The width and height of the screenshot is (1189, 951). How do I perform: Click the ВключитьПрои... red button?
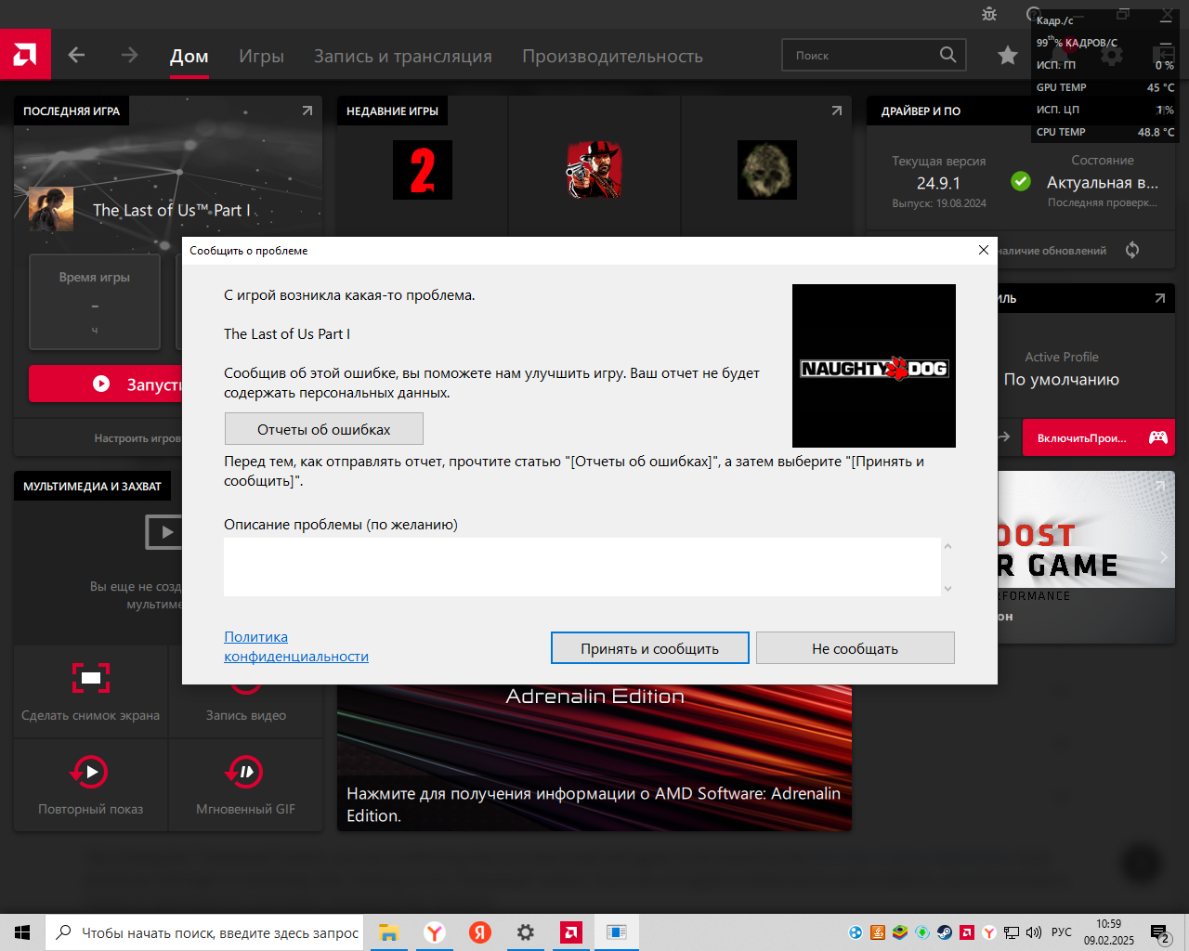(1098, 437)
